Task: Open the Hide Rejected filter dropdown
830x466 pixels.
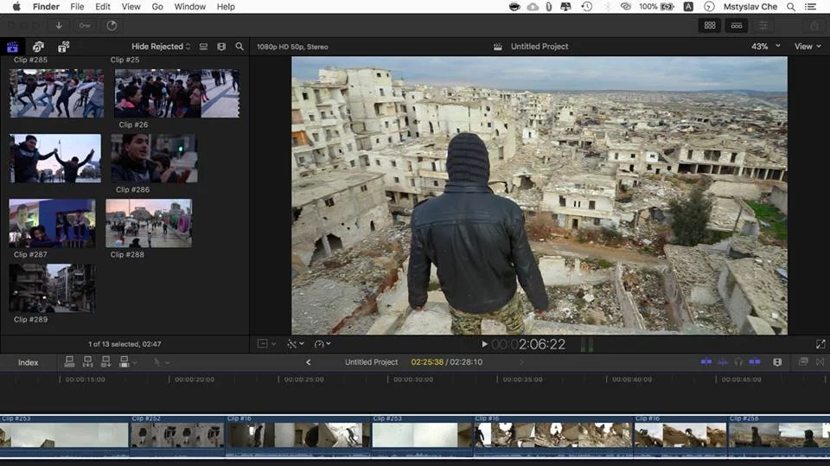Action: (x=161, y=47)
